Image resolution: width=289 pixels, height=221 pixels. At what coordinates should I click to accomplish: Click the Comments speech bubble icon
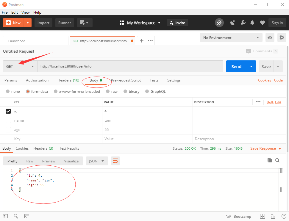249,51
